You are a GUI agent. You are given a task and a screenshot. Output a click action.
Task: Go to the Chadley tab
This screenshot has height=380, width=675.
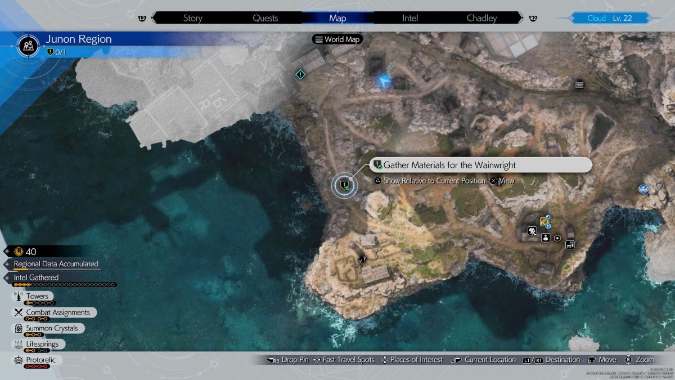point(482,18)
